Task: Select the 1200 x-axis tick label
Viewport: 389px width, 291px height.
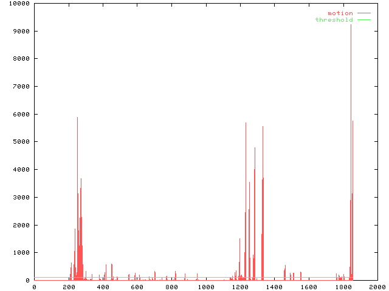Action: [x=240, y=287]
